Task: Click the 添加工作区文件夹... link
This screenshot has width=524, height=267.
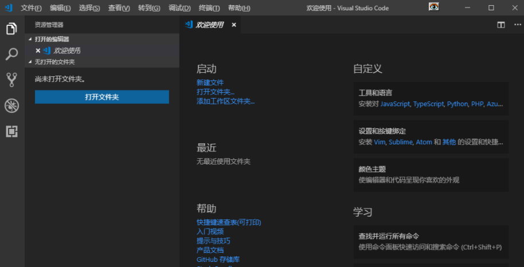Action: [225, 101]
